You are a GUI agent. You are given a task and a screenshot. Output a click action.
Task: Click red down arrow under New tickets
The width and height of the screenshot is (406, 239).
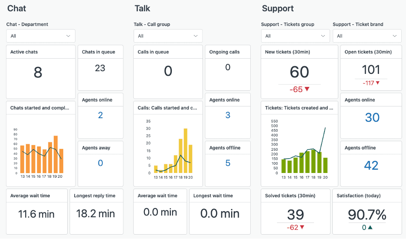coord(307,90)
